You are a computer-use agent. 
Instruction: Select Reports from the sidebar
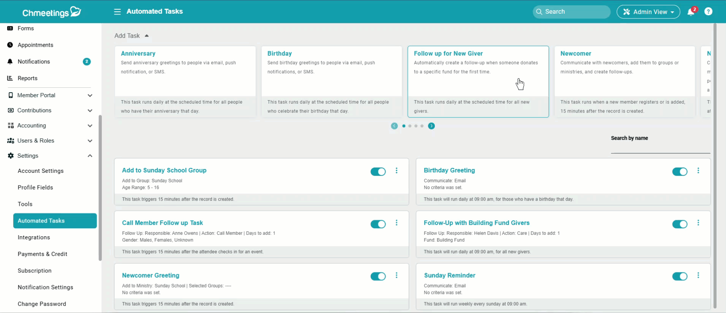pos(27,78)
